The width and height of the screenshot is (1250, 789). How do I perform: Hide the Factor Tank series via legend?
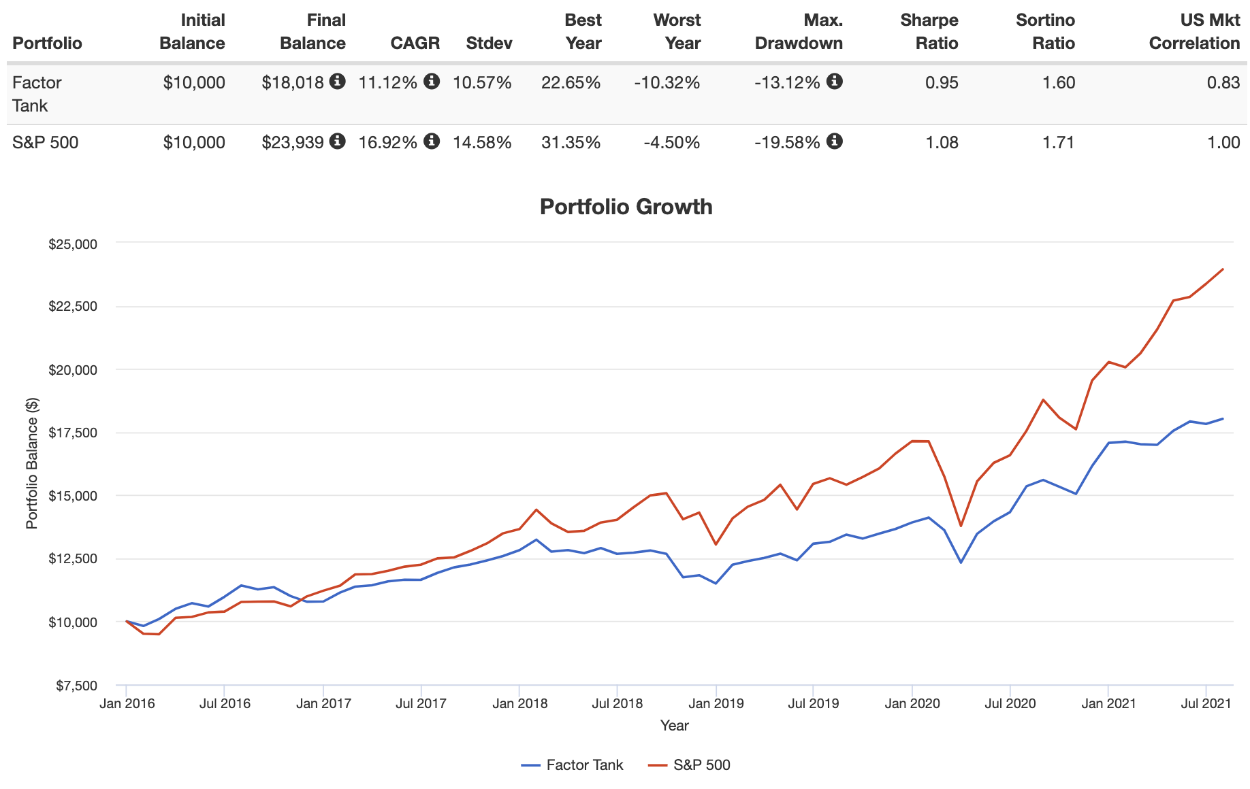pos(584,765)
